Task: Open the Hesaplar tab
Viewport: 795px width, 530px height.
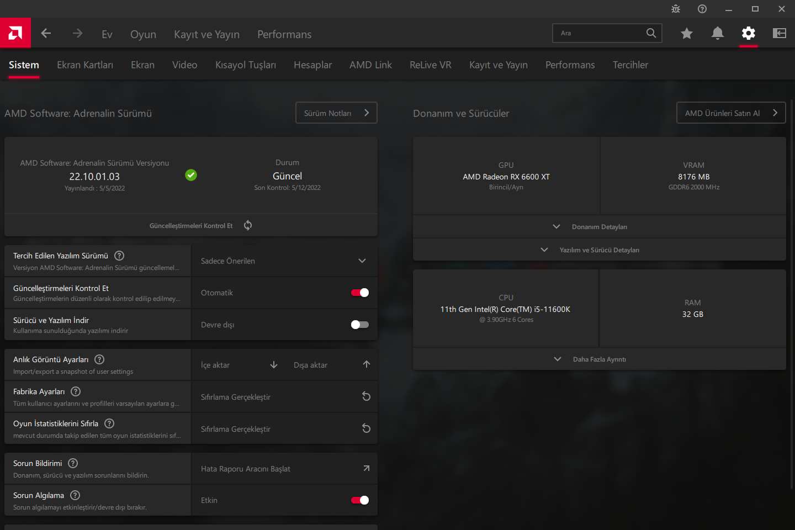Action: [312, 65]
